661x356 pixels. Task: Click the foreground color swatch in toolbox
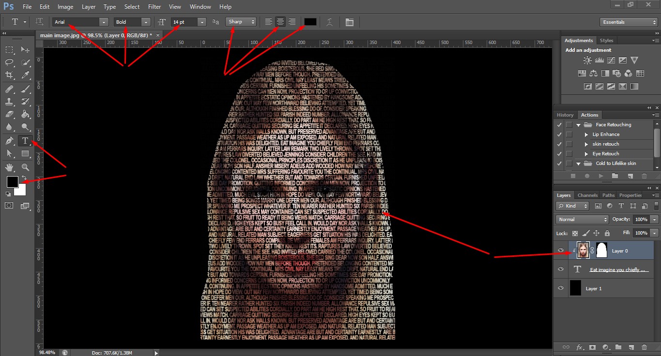click(12, 182)
